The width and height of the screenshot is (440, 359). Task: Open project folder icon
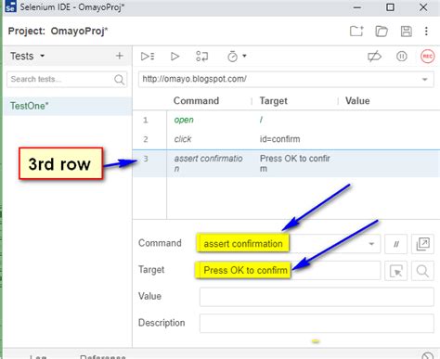(382, 32)
